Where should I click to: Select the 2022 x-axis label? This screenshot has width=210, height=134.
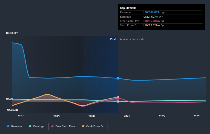pyautogui.click(x=162, y=116)
